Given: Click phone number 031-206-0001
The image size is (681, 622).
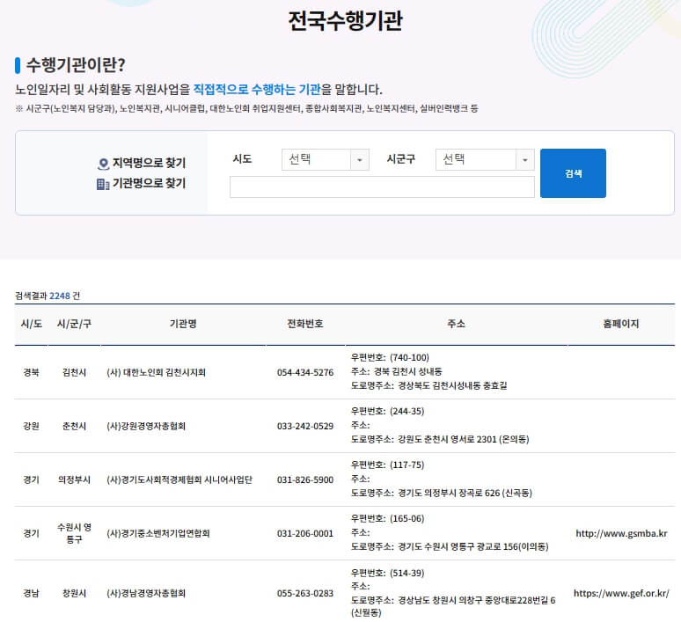Looking at the screenshot, I should 305,534.
